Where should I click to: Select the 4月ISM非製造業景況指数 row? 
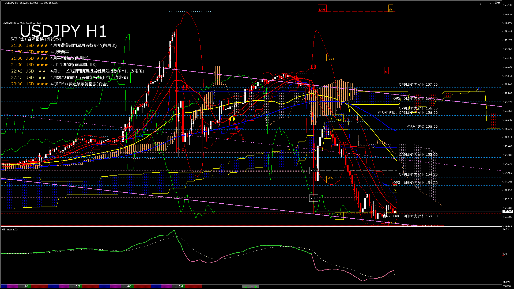pyautogui.click(x=60, y=84)
